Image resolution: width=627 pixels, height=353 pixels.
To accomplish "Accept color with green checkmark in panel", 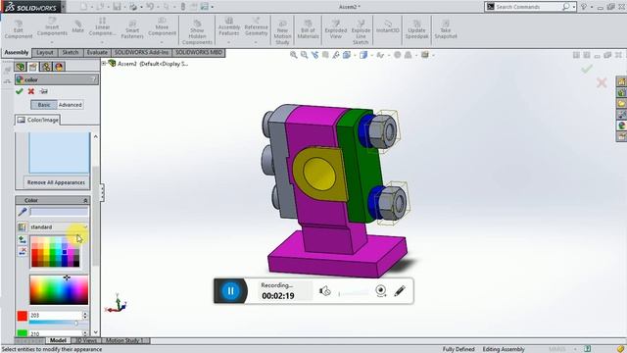I will click(x=19, y=91).
